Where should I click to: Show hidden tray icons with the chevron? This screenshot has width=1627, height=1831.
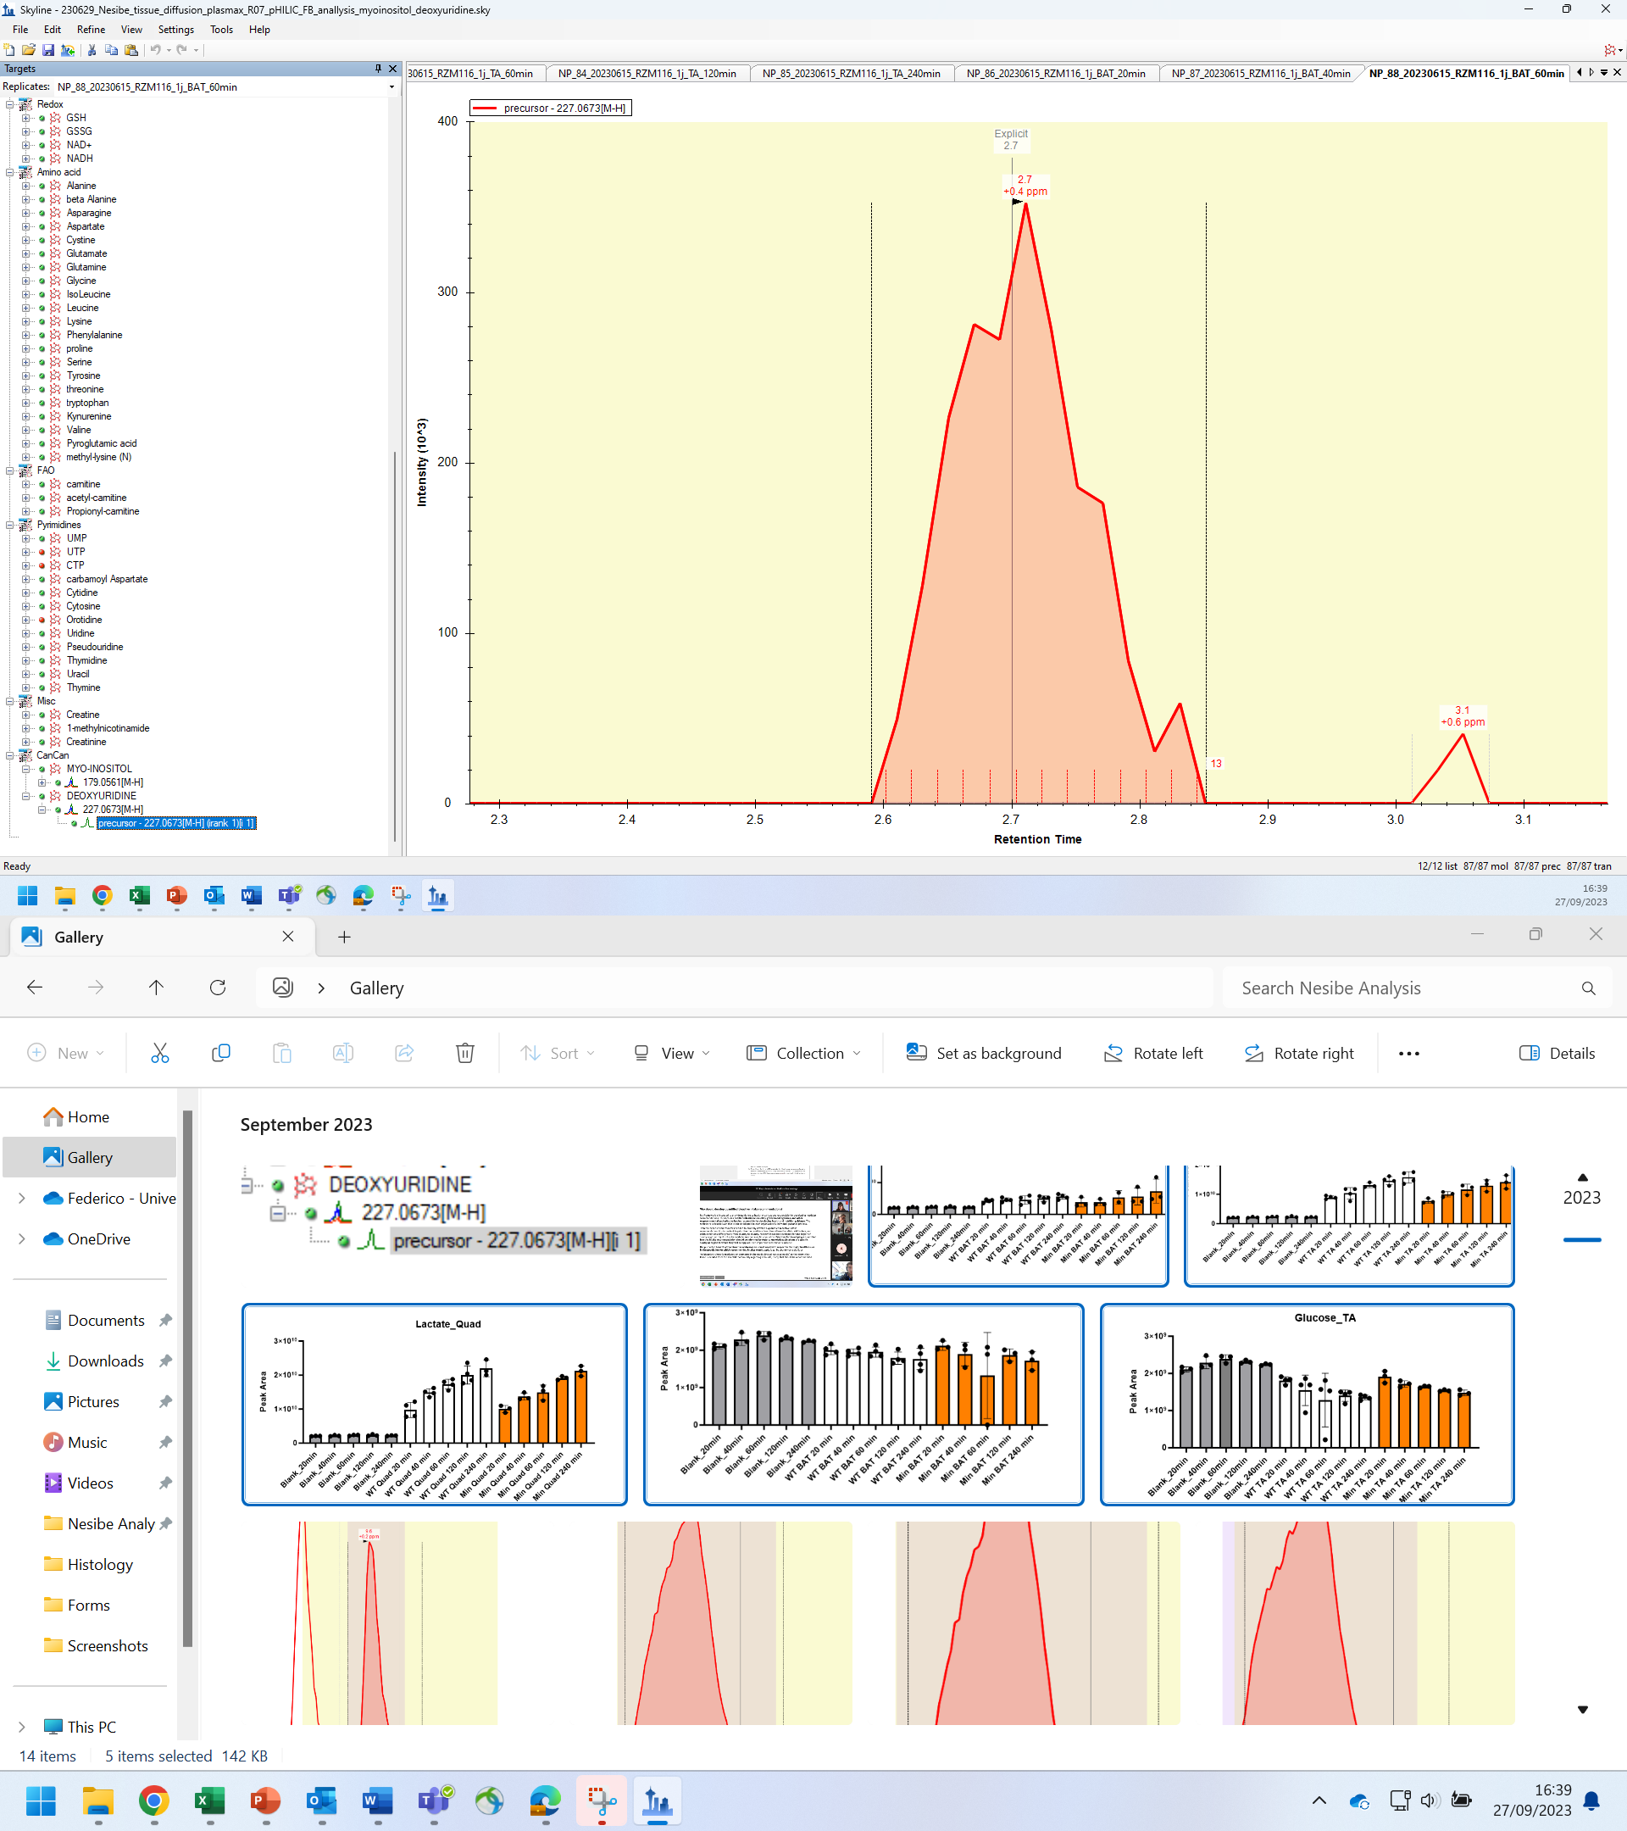[1319, 1800]
